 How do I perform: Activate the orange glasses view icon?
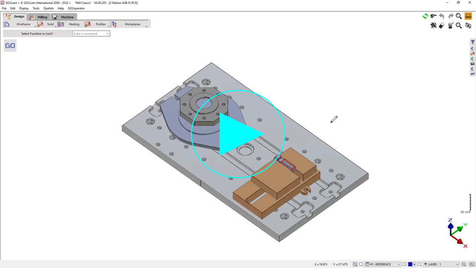pos(468,16)
